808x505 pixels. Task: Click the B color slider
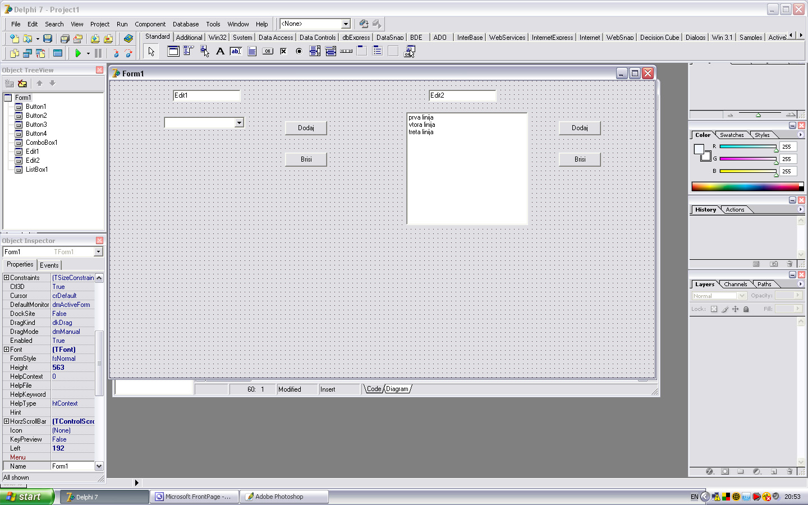pyautogui.click(x=748, y=171)
